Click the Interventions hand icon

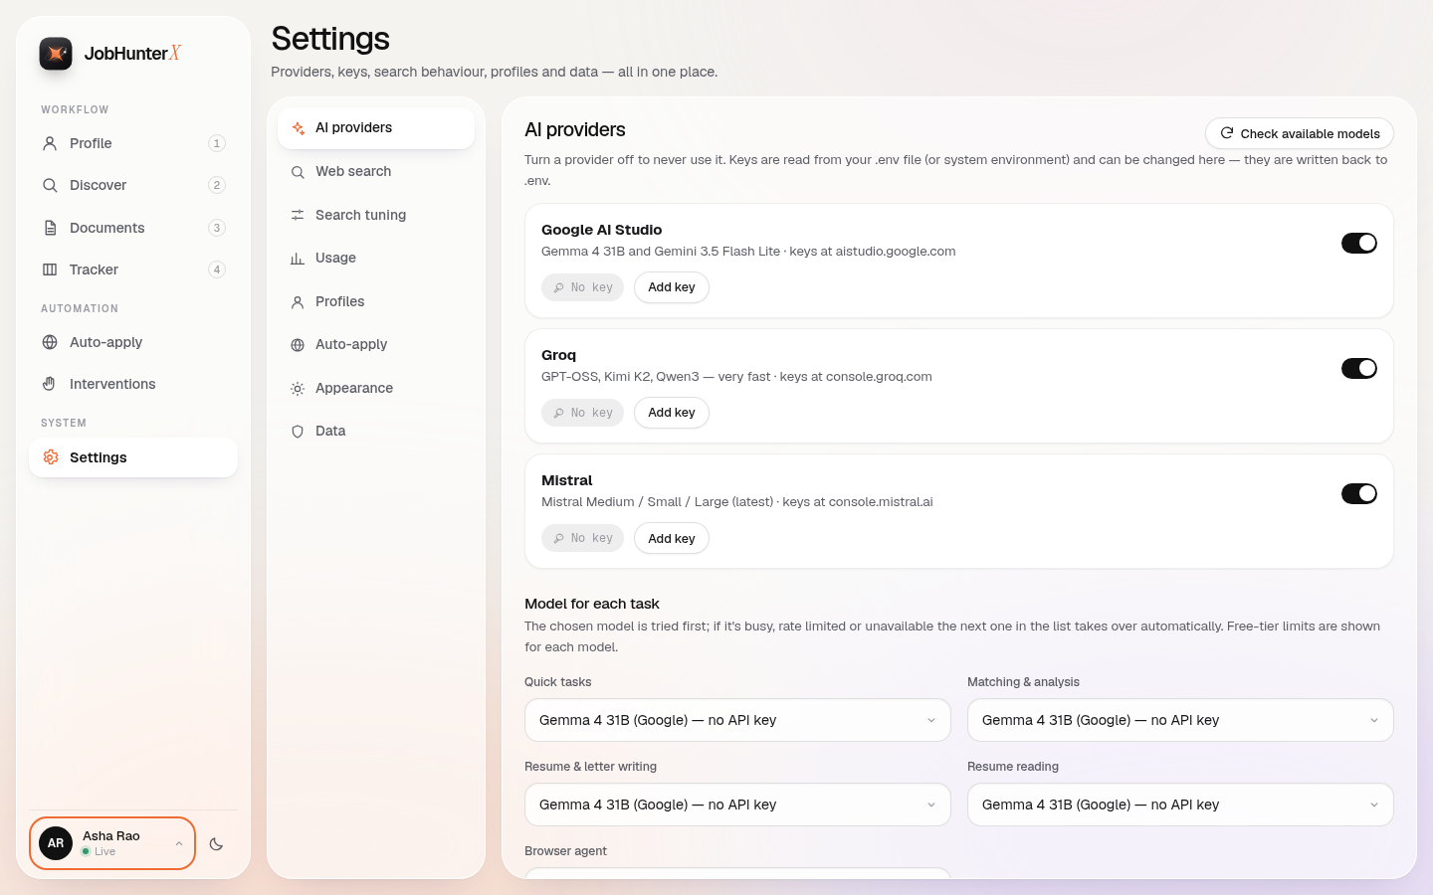tap(50, 384)
